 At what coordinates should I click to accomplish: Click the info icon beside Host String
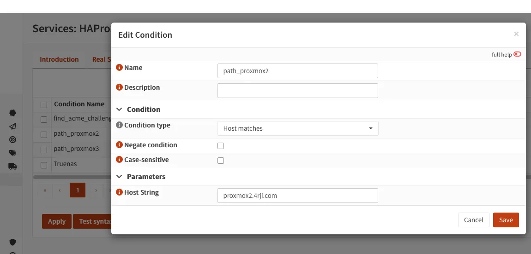click(x=119, y=192)
